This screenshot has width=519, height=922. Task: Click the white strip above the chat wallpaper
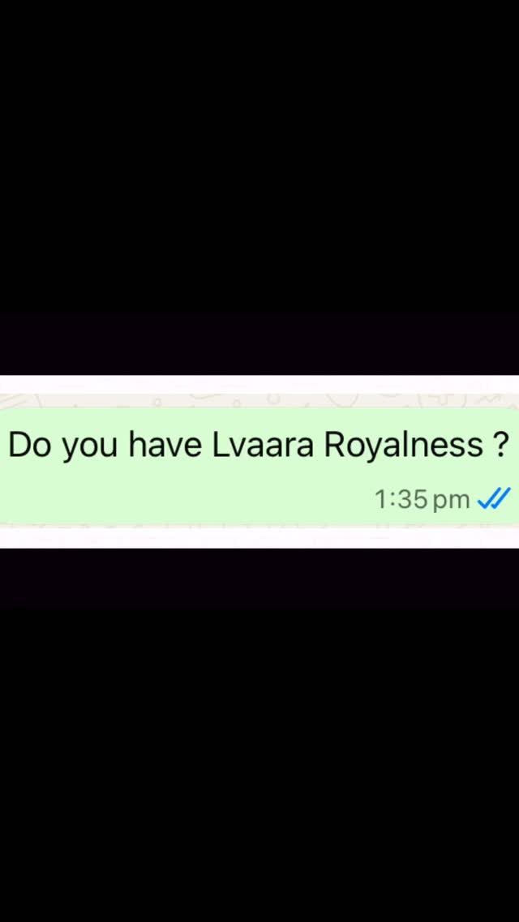(259, 385)
